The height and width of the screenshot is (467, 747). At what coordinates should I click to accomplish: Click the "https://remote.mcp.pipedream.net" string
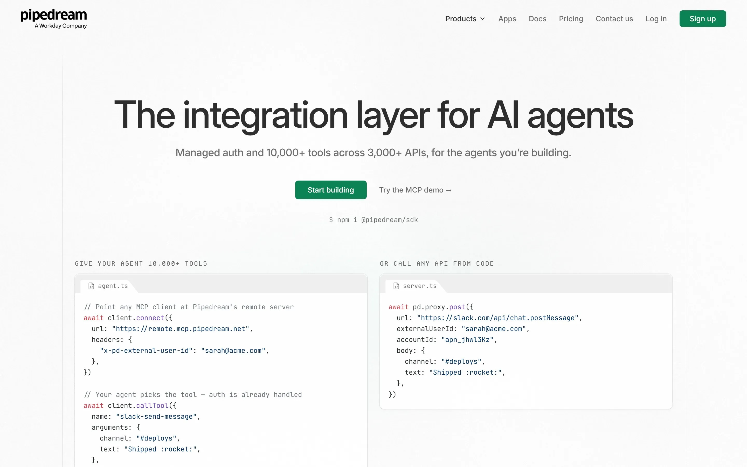181,329
